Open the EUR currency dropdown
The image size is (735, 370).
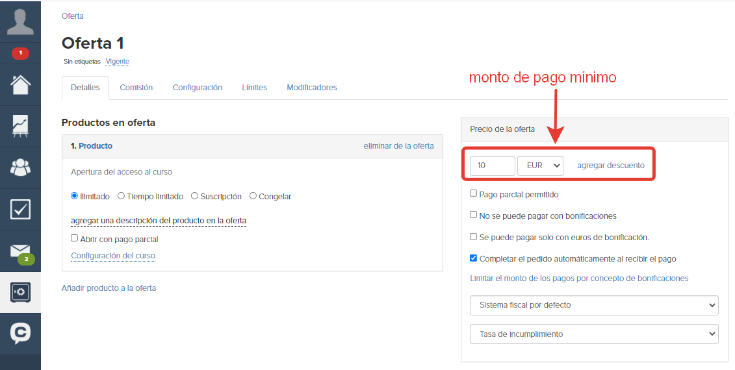tap(541, 166)
